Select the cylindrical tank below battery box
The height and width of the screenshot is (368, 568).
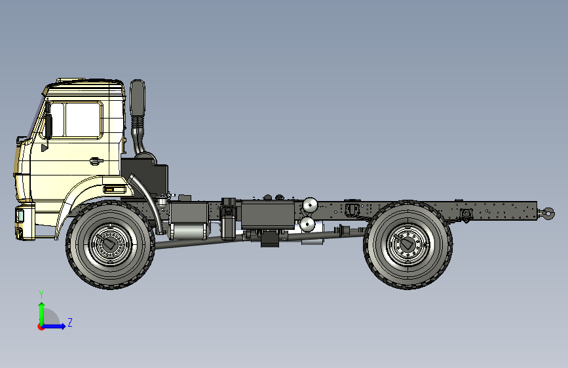coord(189,231)
